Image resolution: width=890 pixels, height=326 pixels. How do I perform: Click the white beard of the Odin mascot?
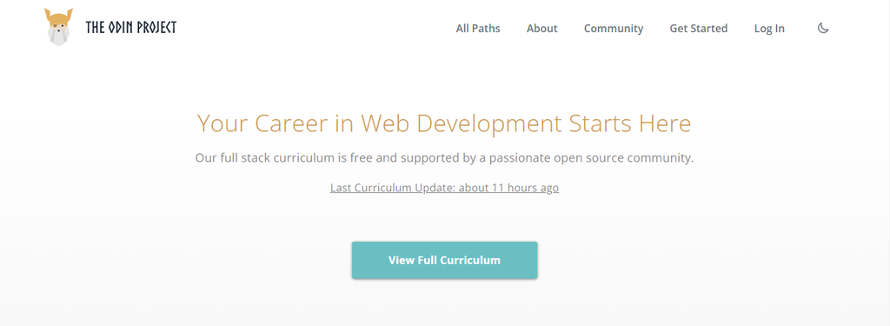coord(58,37)
